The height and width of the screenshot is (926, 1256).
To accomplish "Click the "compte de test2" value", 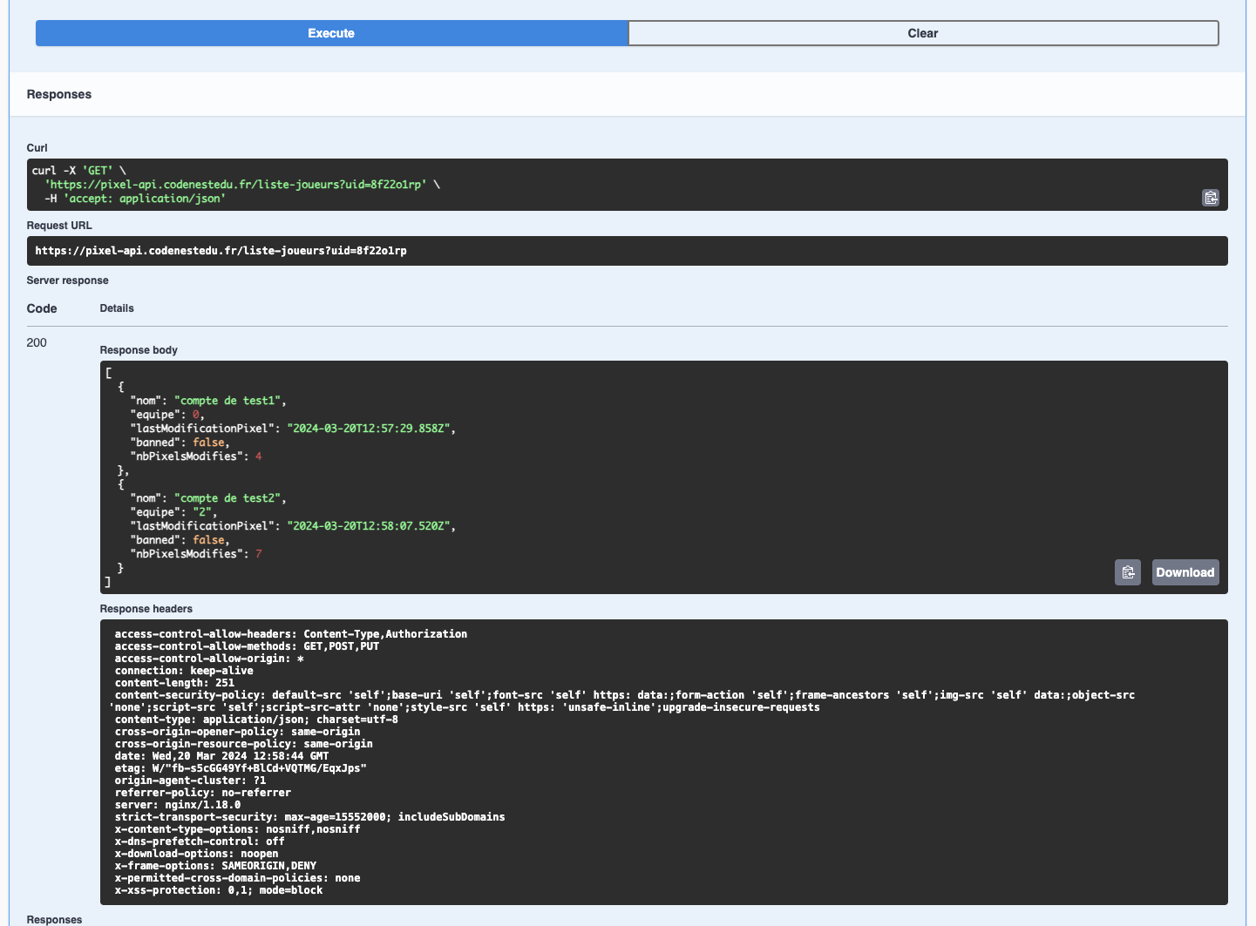I will [227, 498].
